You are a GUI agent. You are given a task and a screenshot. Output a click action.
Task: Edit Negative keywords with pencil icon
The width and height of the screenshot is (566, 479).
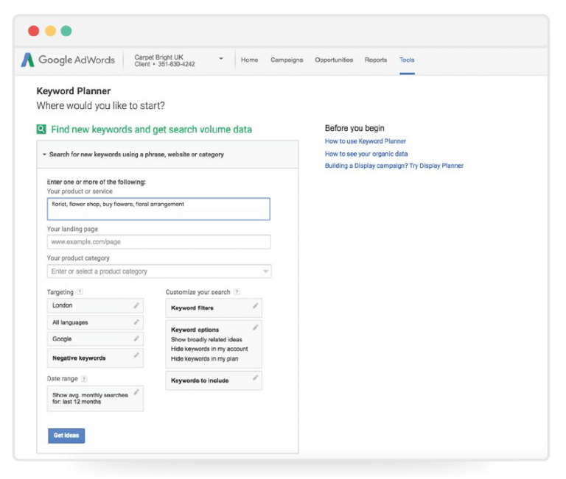(x=136, y=355)
